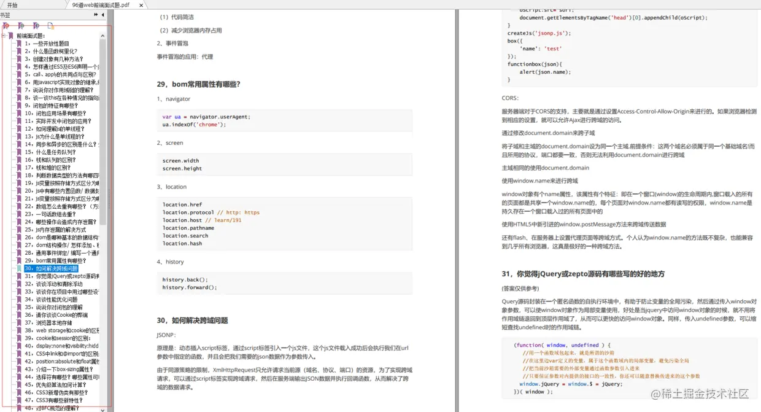Click the CORS: label on right page

pos(510,98)
